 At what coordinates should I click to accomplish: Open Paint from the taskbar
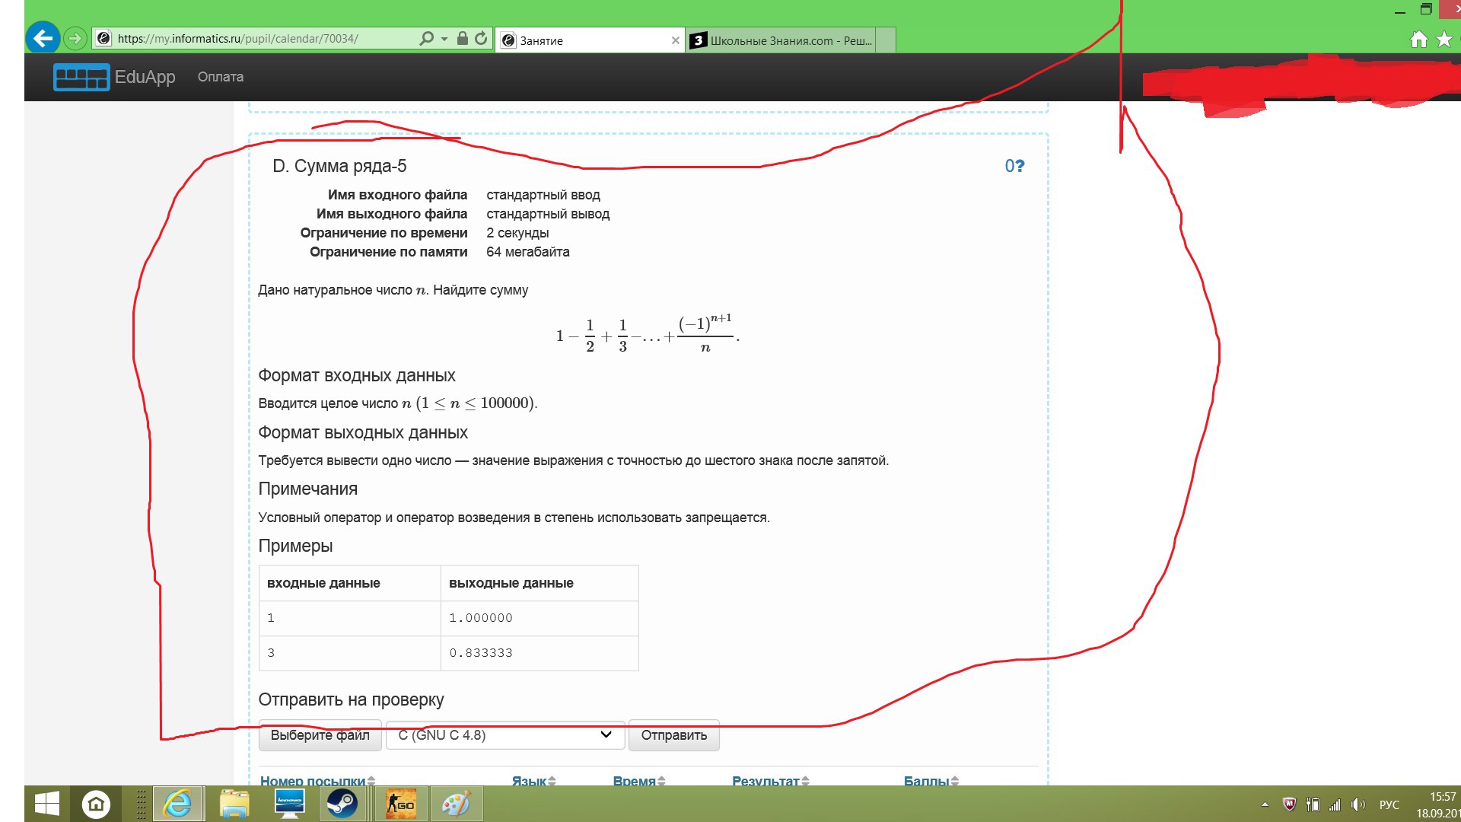456,804
